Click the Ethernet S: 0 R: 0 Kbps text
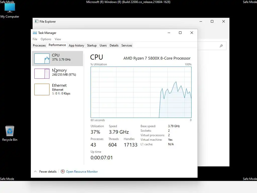The image size is (257, 193). pyautogui.click(x=61, y=93)
